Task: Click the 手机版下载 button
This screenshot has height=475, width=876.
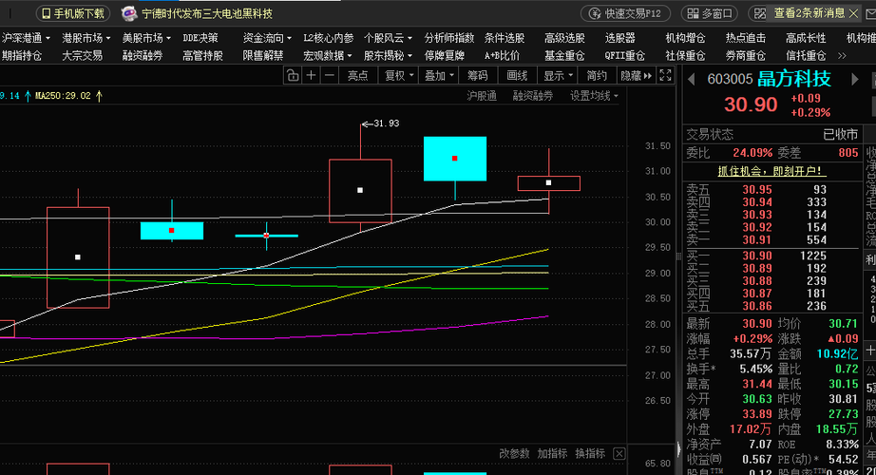Action: pos(73,13)
